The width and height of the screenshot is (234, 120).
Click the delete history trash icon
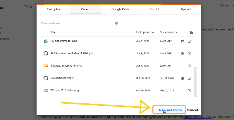[x=191, y=32]
